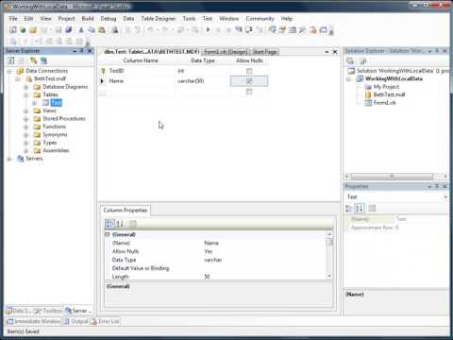
Task: Click Properties icon in Solution Explorer toolbar
Action: click(350, 60)
